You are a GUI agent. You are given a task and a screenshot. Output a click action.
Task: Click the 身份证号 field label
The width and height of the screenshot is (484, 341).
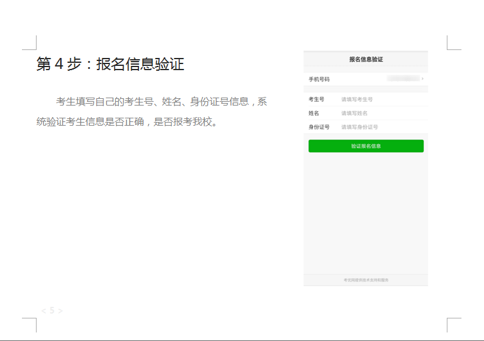tap(319, 127)
